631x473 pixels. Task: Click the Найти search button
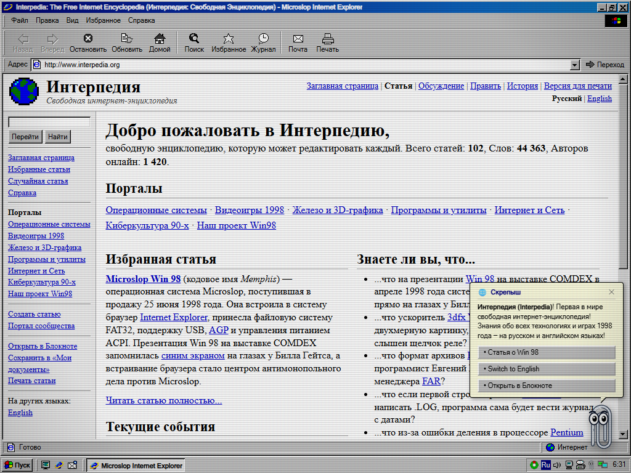57,137
